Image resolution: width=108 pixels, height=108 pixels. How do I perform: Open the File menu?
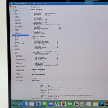[x=30, y=4]
